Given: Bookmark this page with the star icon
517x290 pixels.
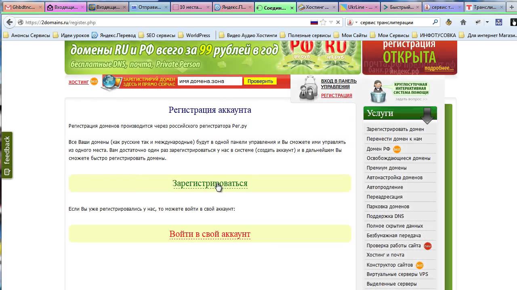Looking at the screenshot, I should pyautogui.click(x=323, y=23).
